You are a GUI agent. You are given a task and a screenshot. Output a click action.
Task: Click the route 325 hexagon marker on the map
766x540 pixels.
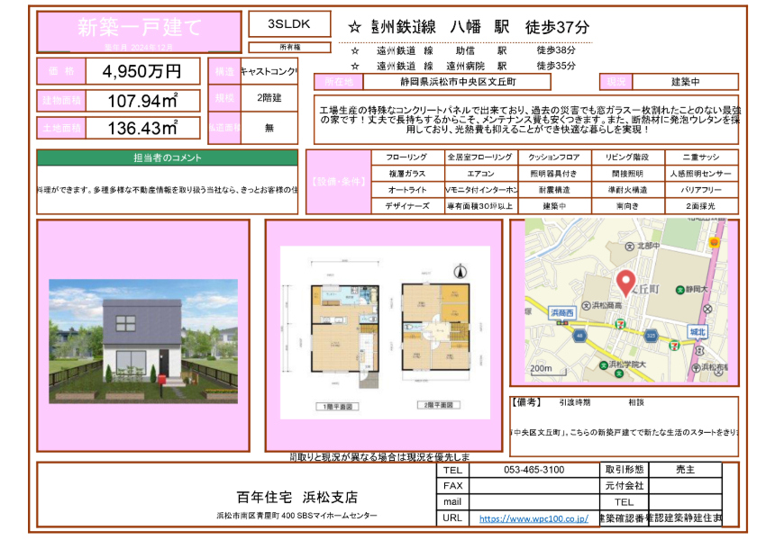click(651, 336)
